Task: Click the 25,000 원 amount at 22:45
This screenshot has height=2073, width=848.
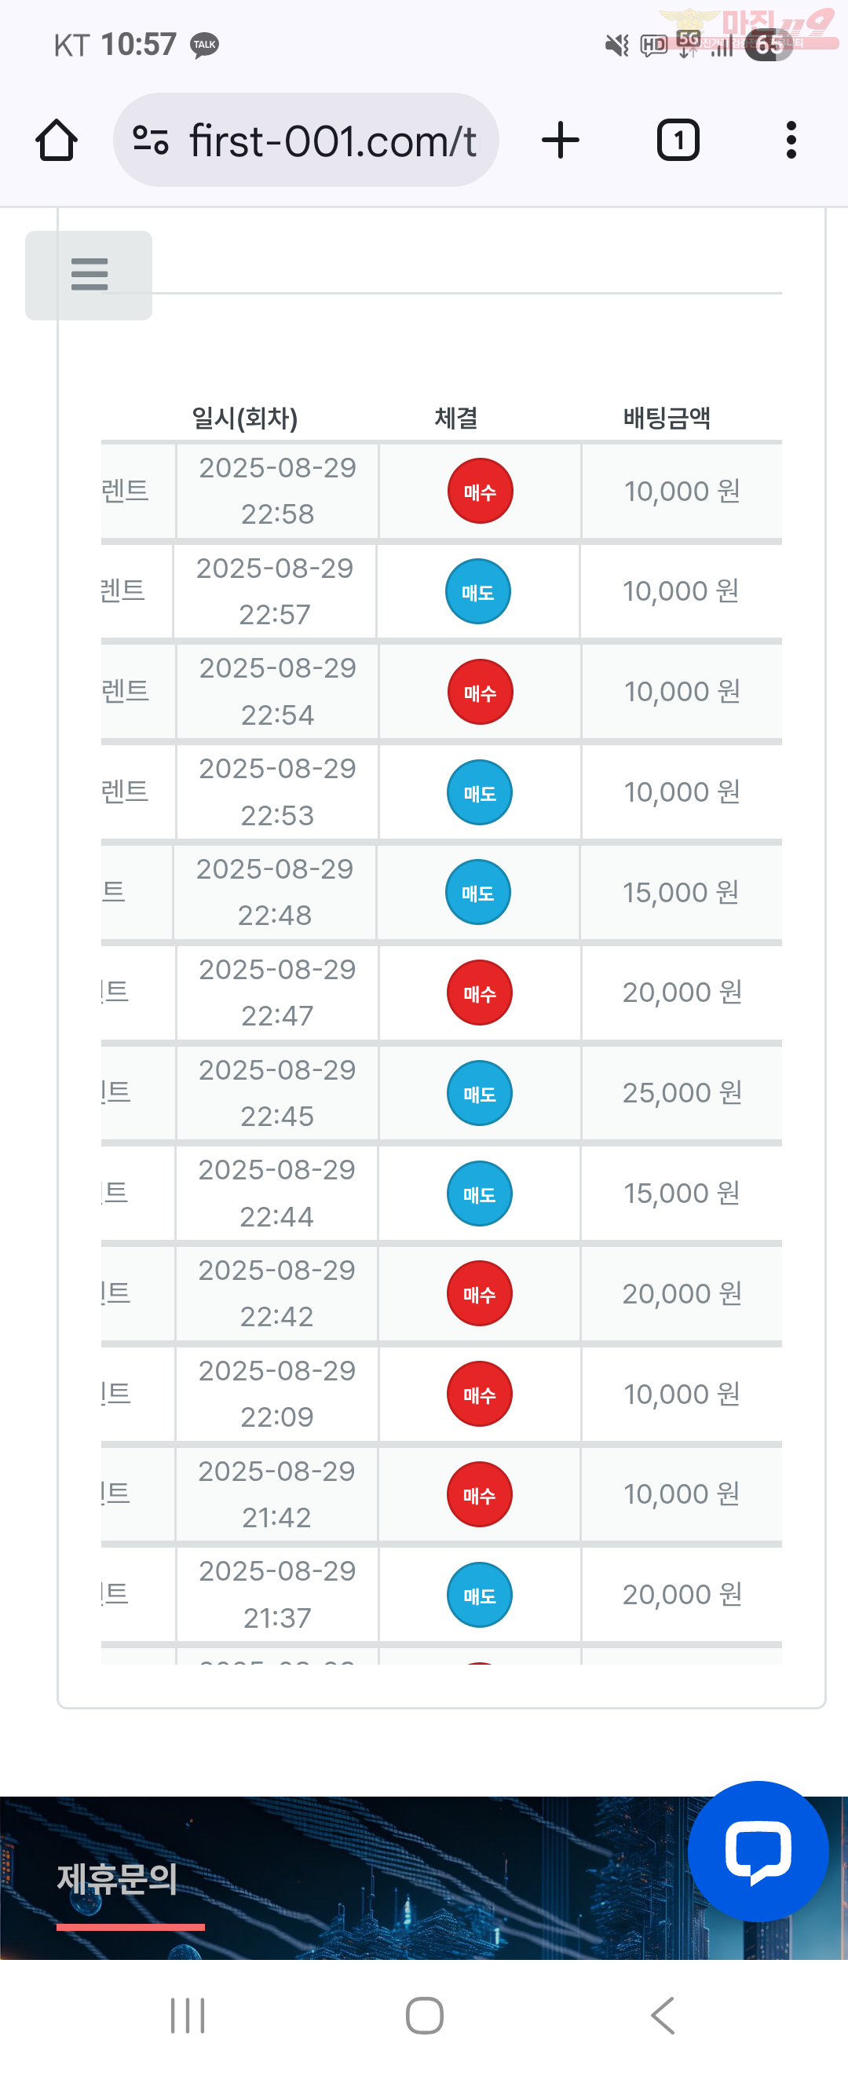Action: point(682,1093)
